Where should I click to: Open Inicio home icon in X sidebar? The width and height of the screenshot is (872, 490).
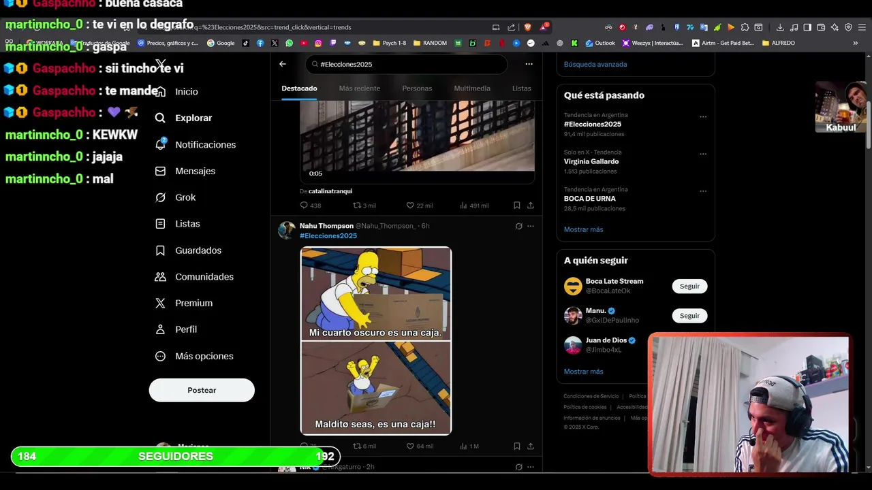point(160,91)
